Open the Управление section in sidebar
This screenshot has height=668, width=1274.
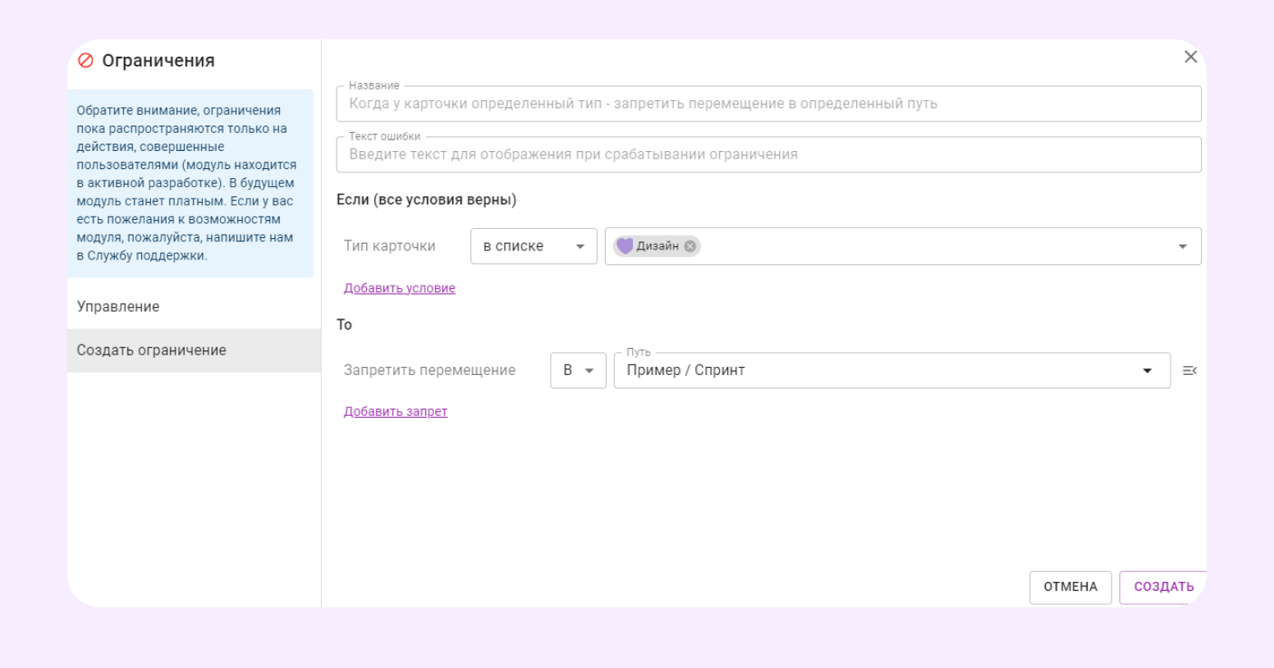(194, 306)
